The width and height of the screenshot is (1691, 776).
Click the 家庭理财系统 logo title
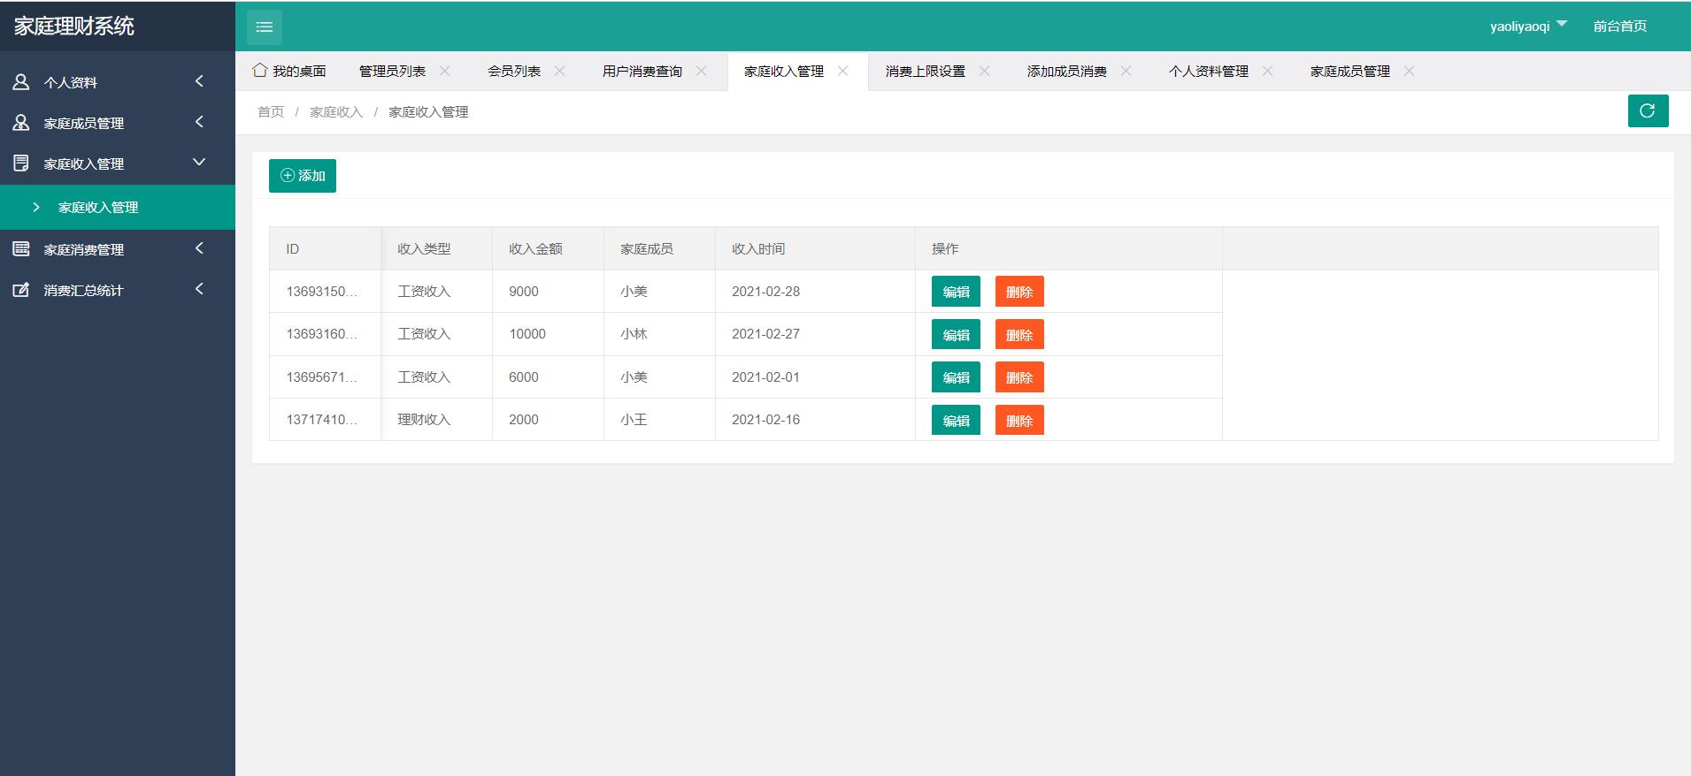[x=74, y=26]
